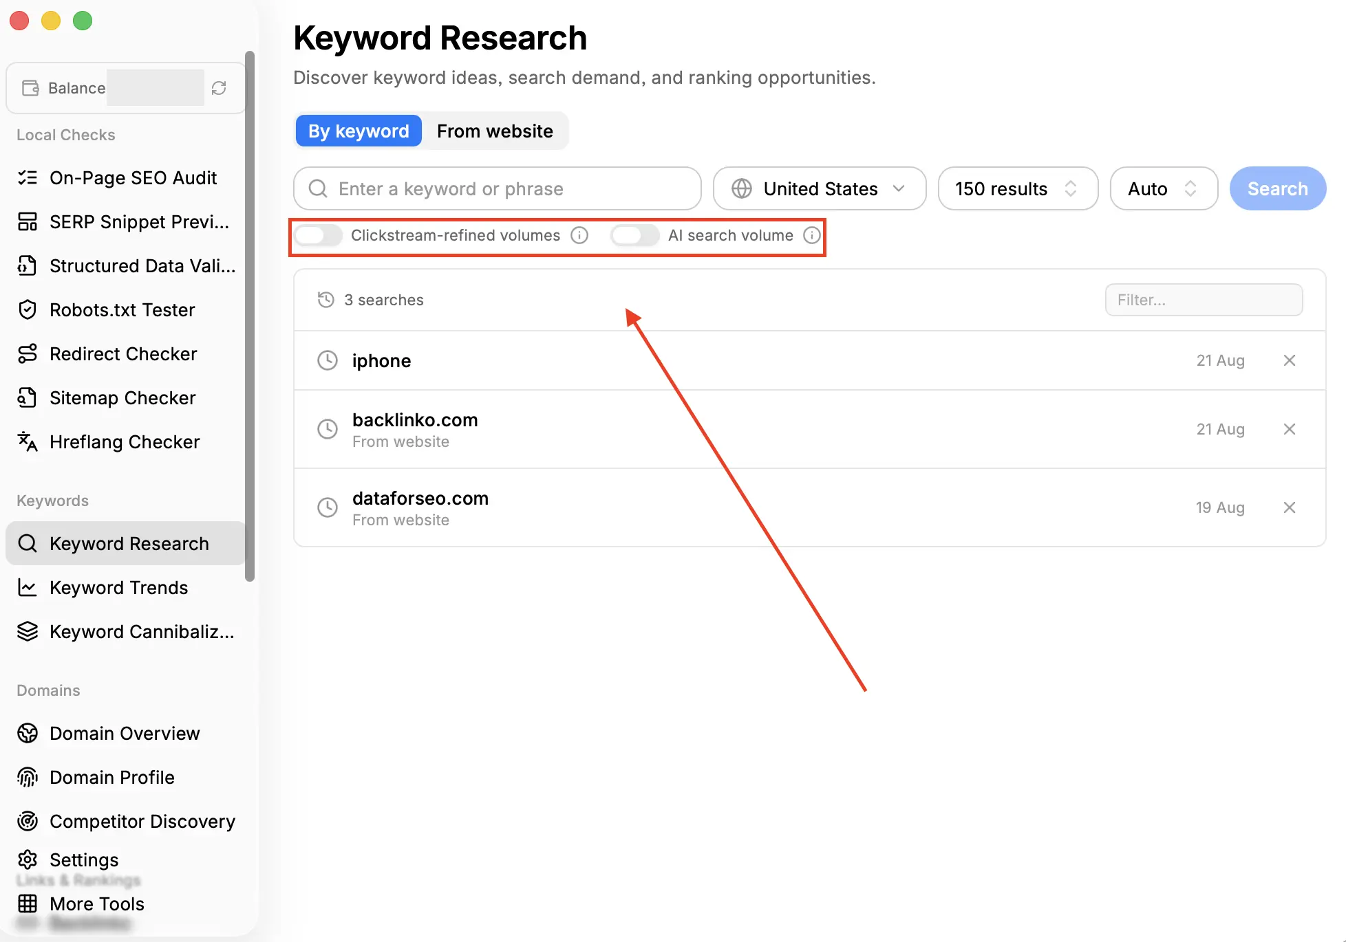The height and width of the screenshot is (942, 1346).
Task: Open On-Page SEO Audit tool
Action: coord(125,178)
